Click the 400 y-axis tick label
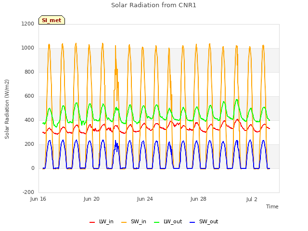 tap(29, 120)
